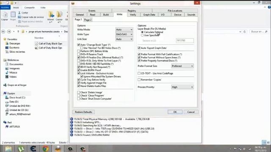Image resolution: width=271 pixels, height=152 pixels.
Task: Open uTorrent from the taskbar
Action: (21, 149)
